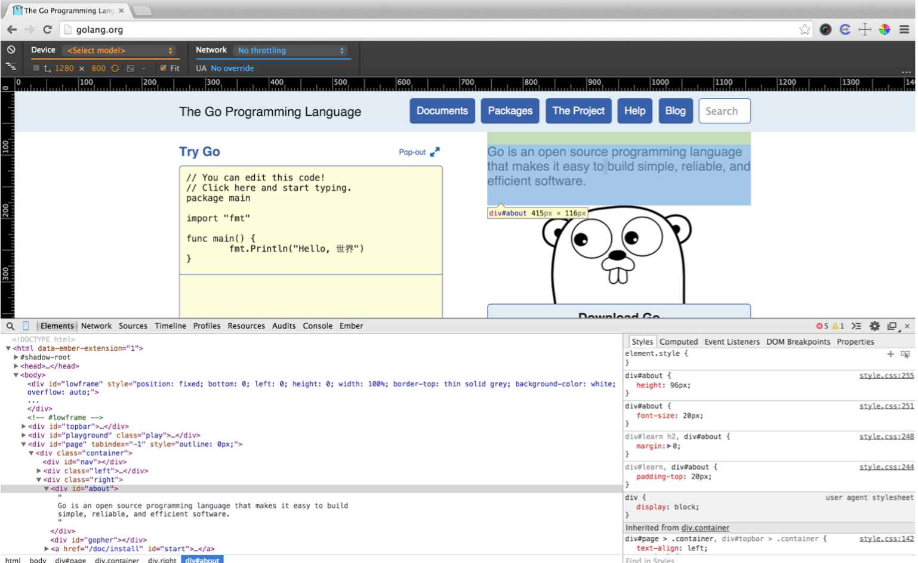This screenshot has height=563, width=918.
Task: Swap emulated screen dimensions icon
Action: pos(115,68)
